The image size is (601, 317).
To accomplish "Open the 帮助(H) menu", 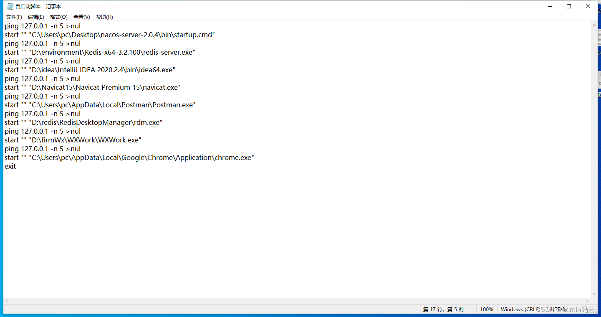I will [104, 17].
